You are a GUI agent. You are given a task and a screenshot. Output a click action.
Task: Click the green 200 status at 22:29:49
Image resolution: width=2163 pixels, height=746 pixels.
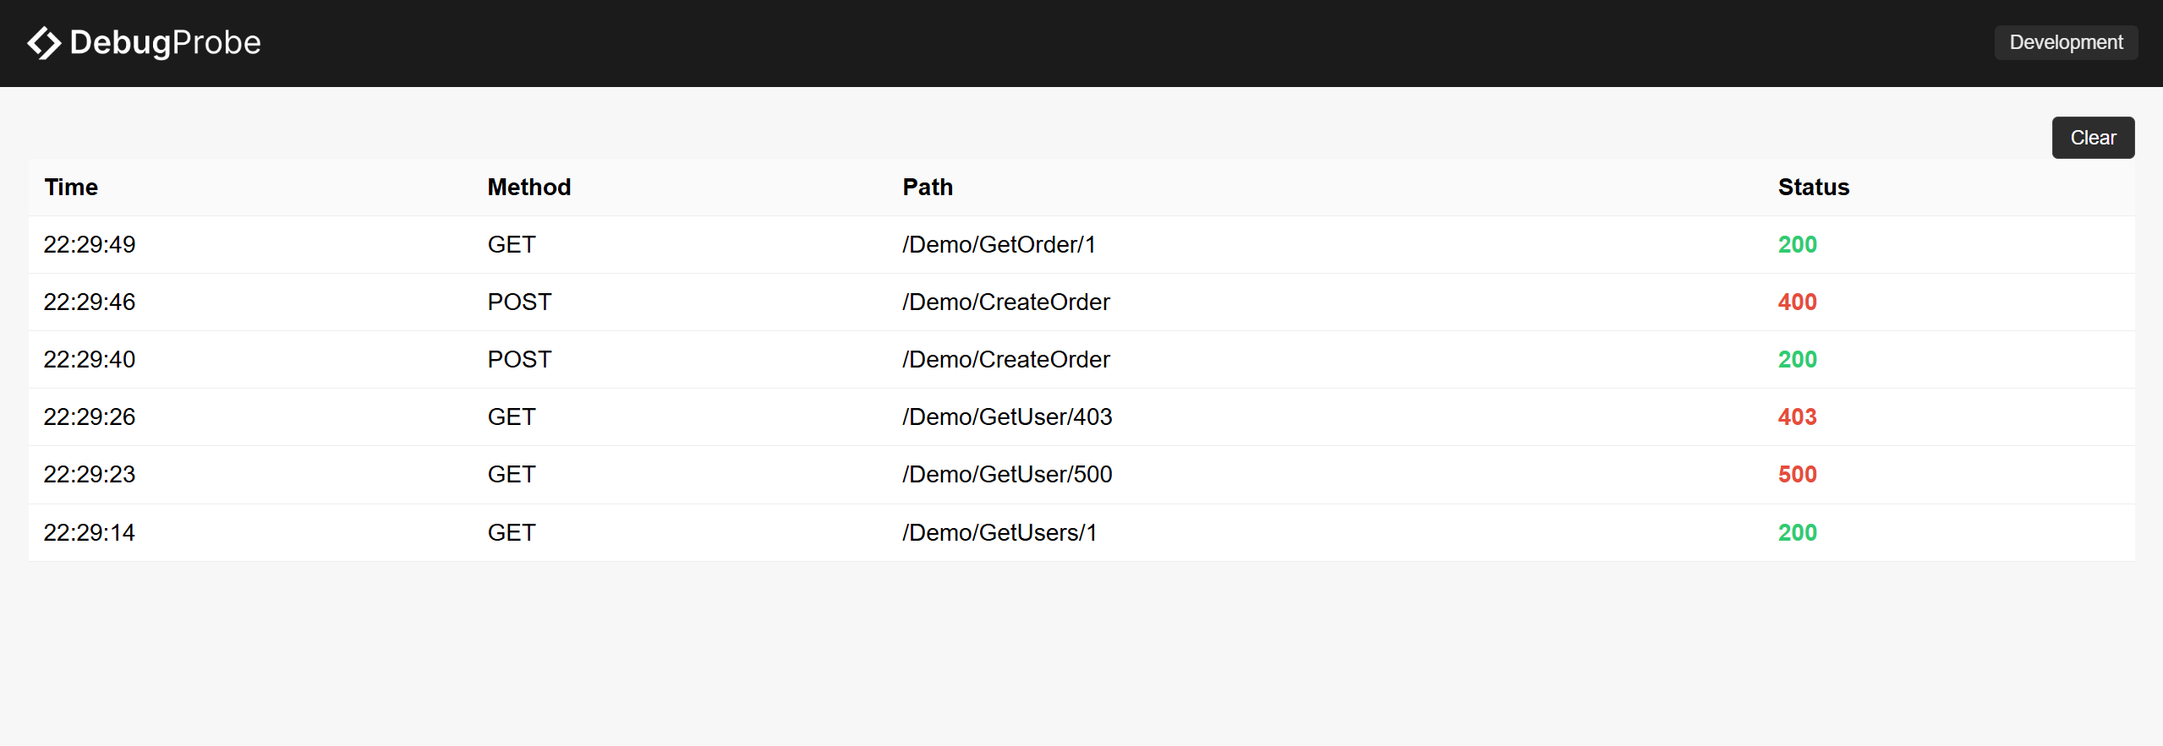coord(1797,245)
